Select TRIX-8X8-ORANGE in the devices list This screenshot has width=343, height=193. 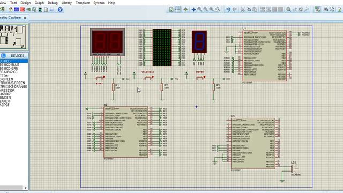coord(13,87)
